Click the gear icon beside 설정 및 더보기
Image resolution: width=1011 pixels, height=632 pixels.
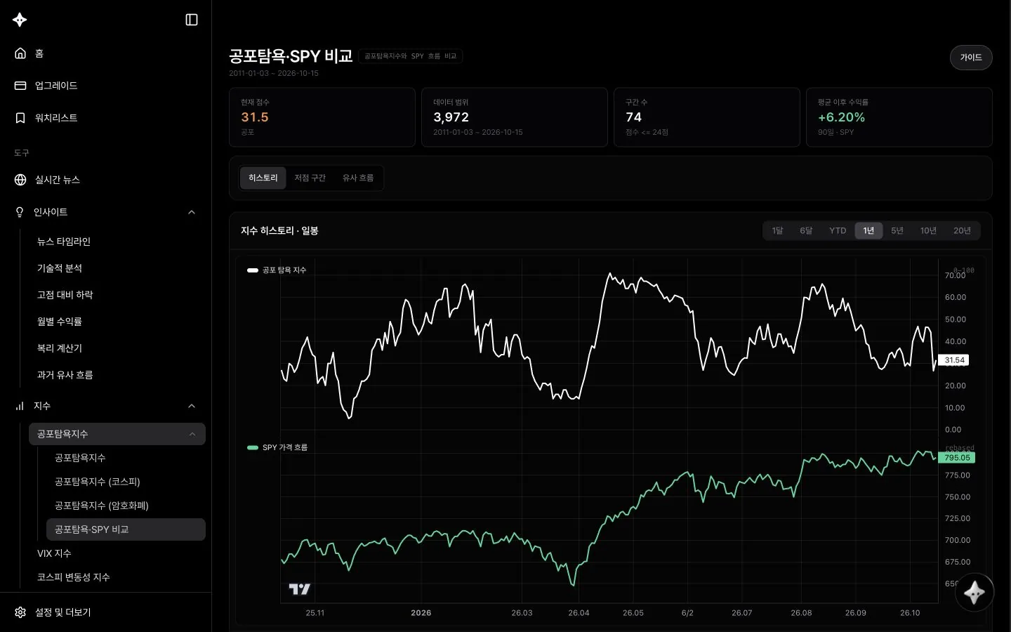tap(20, 612)
